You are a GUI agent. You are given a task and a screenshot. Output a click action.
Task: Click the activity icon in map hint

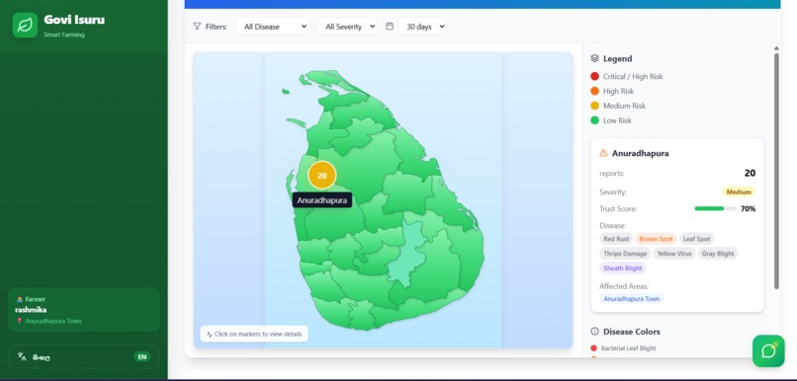(x=209, y=335)
